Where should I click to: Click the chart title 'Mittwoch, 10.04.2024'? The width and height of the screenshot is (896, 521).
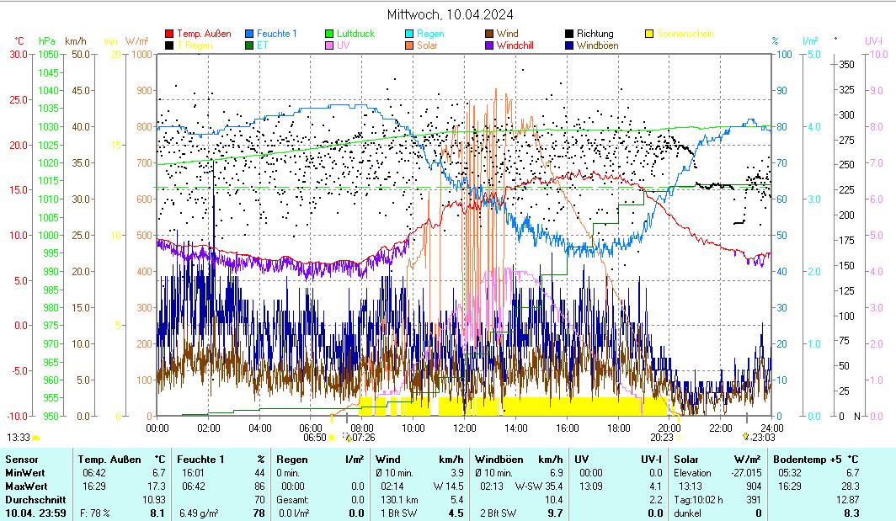coord(451,14)
